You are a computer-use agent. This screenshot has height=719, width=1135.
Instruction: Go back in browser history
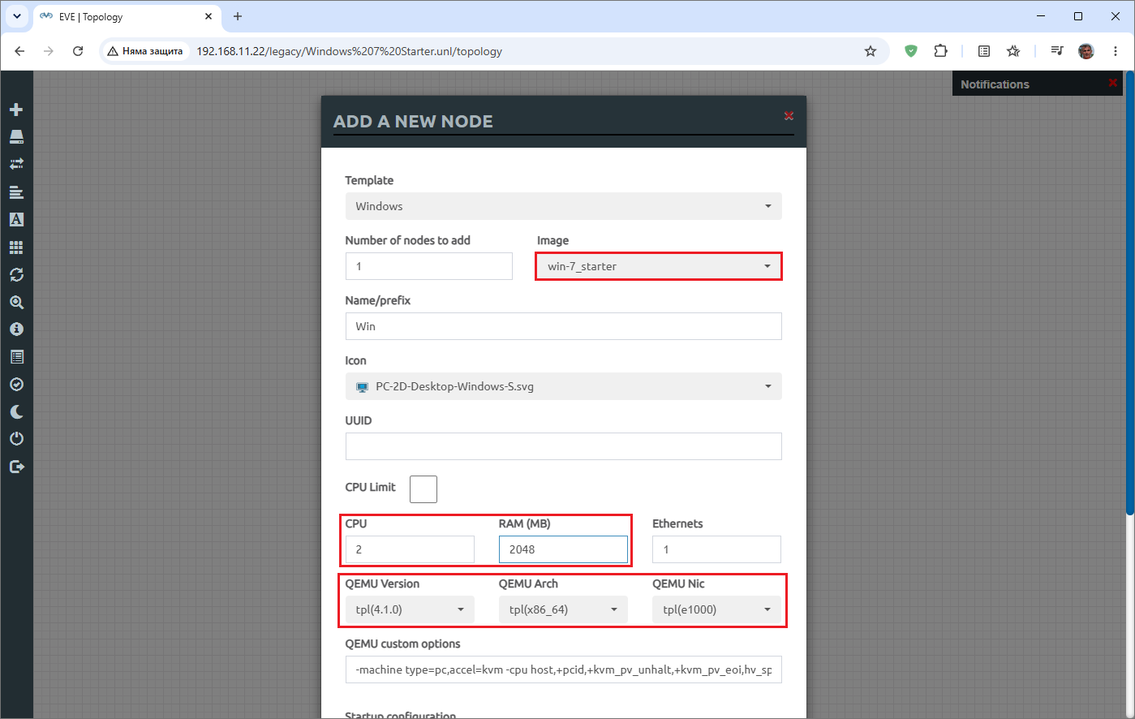point(19,51)
